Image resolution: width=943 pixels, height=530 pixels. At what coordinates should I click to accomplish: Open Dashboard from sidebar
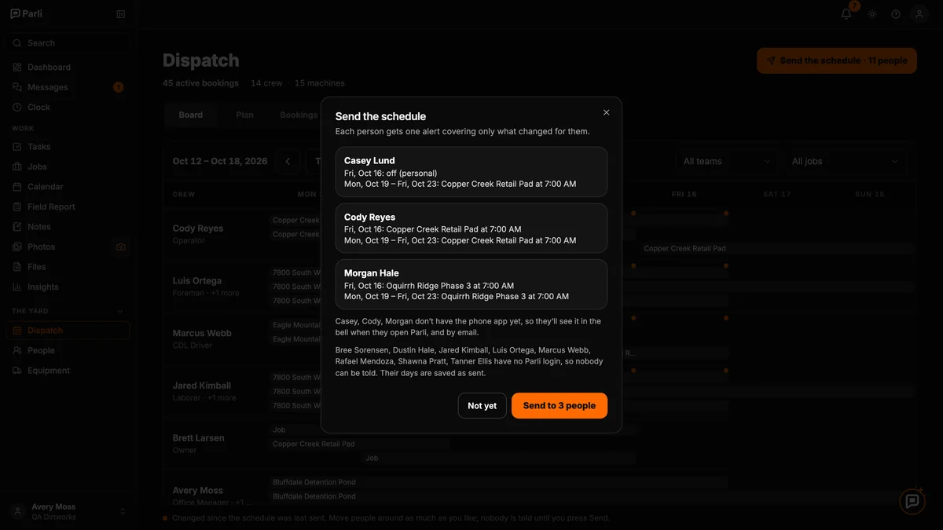click(68, 68)
